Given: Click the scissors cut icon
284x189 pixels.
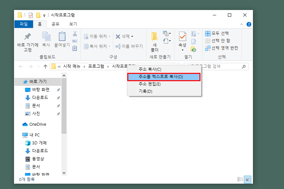Looking at the screenshot, I should 75,34.
